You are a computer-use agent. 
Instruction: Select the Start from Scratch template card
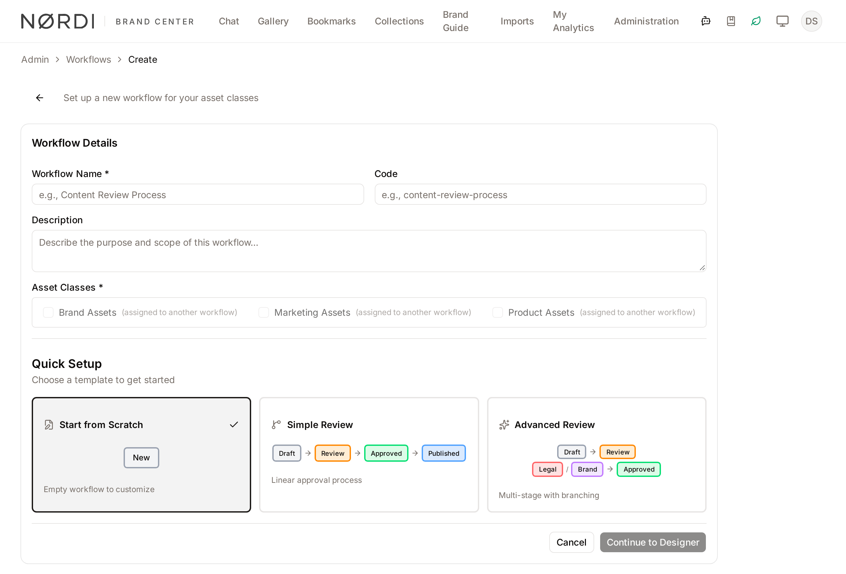tap(141, 455)
